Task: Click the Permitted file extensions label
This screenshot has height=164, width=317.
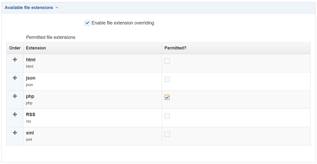Action: click(x=50, y=37)
